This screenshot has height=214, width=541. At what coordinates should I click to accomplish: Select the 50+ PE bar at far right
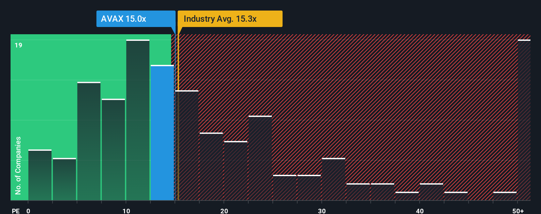[524, 120]
